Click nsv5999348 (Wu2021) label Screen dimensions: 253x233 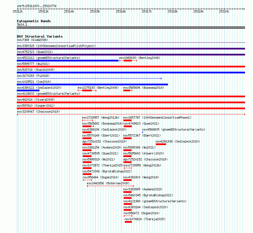[x=139, y=147]
